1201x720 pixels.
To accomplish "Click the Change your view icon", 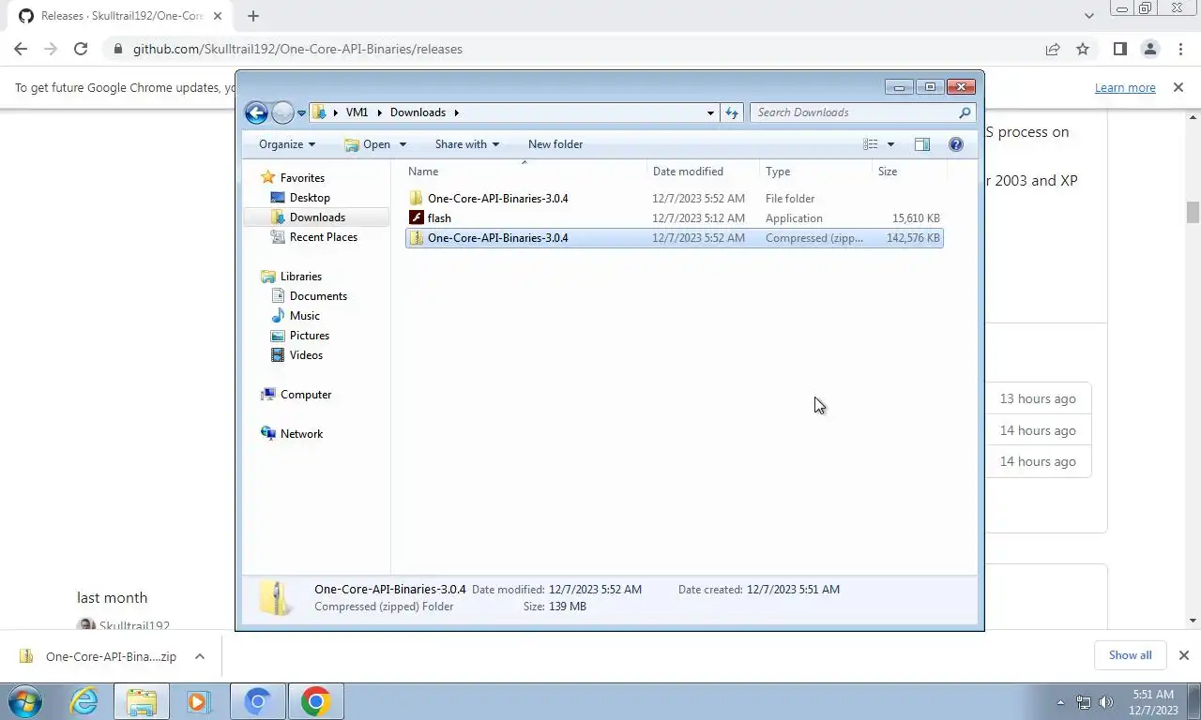I will [x=871, y=144].
